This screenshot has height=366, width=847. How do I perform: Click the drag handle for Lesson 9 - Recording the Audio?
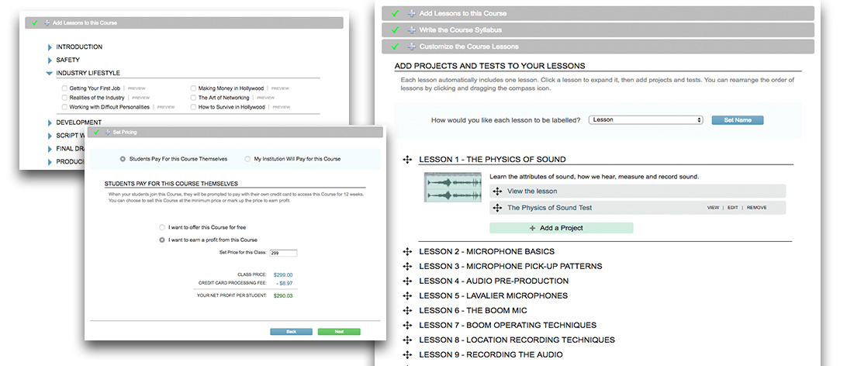click(x=406, y=354)
